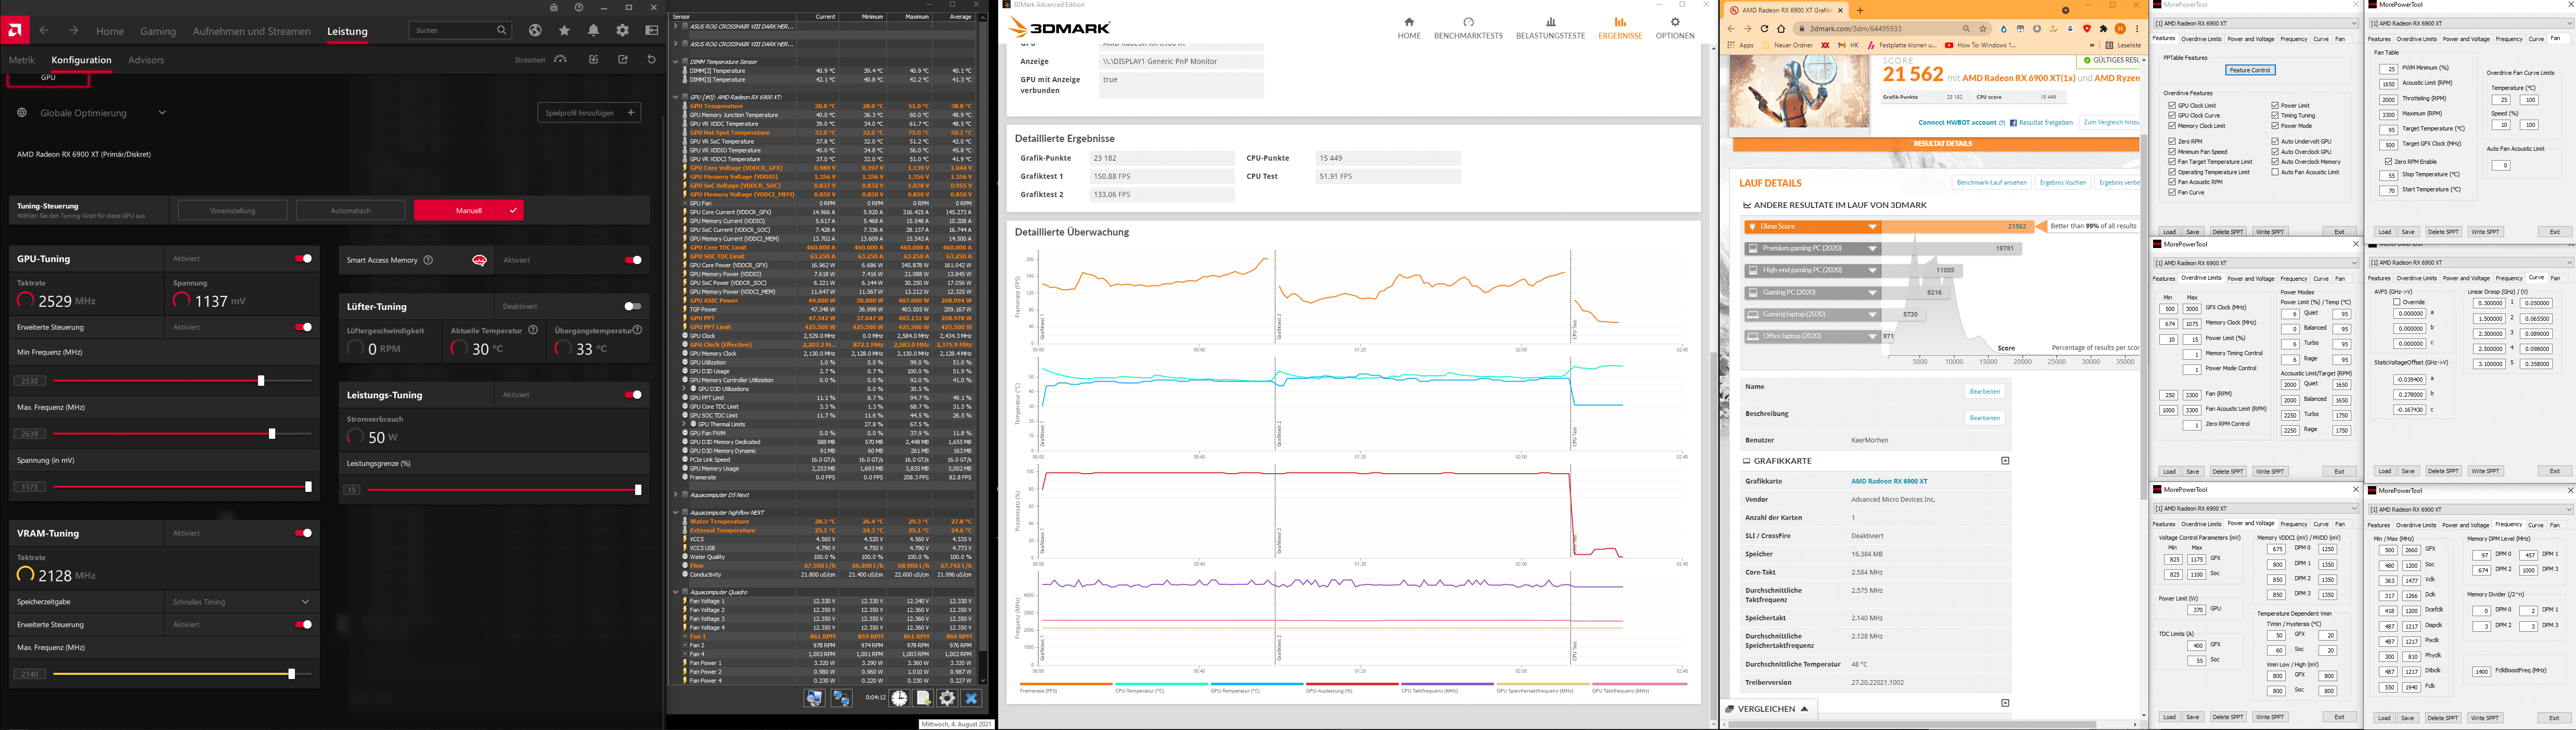Click the export tuning profile icon

(623, 59)
